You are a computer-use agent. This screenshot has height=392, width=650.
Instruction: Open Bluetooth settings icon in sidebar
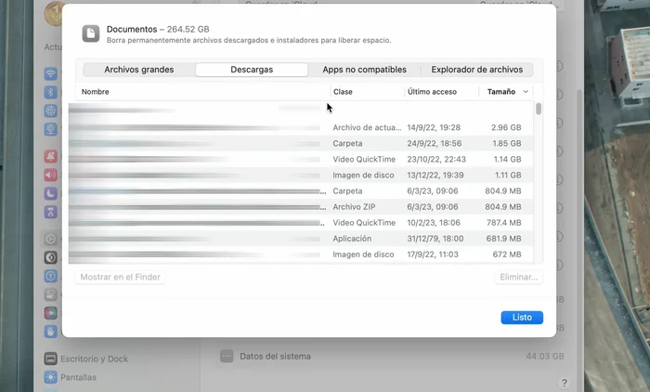click(x=50, y=92)
